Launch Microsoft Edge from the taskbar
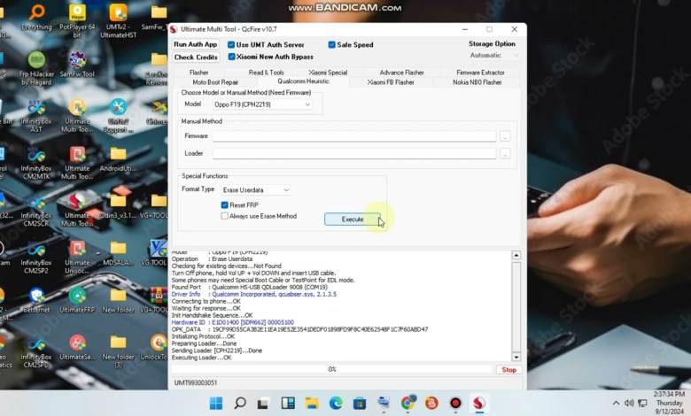Viewport: 691px width, 416px height. (336, 403)
